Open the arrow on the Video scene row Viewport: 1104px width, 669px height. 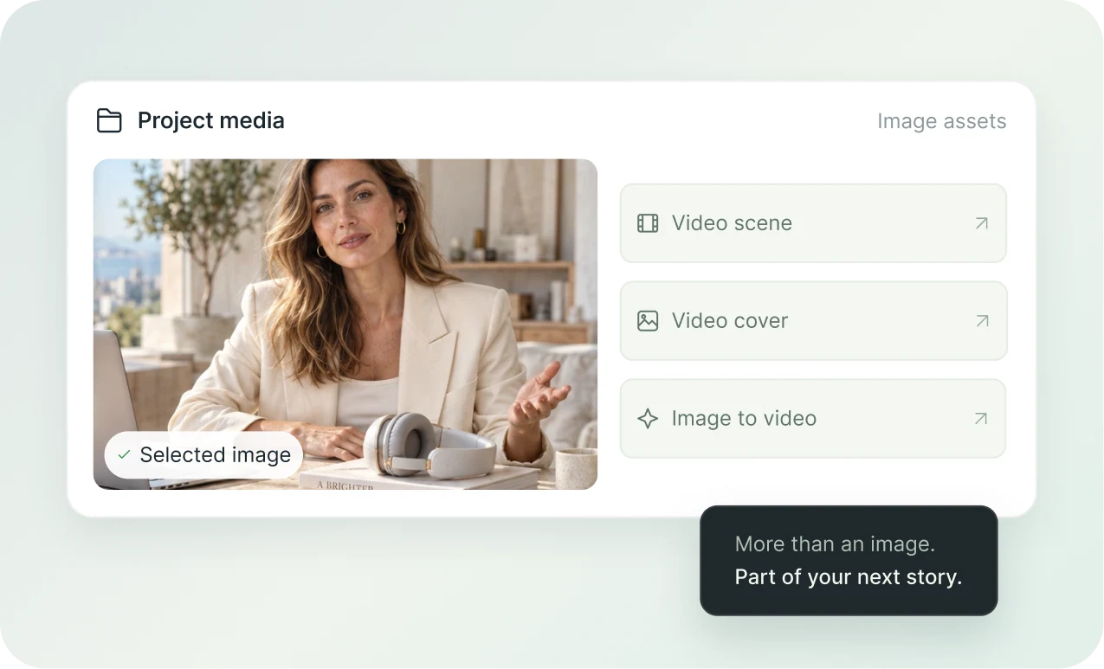click(x=981, y=223)
